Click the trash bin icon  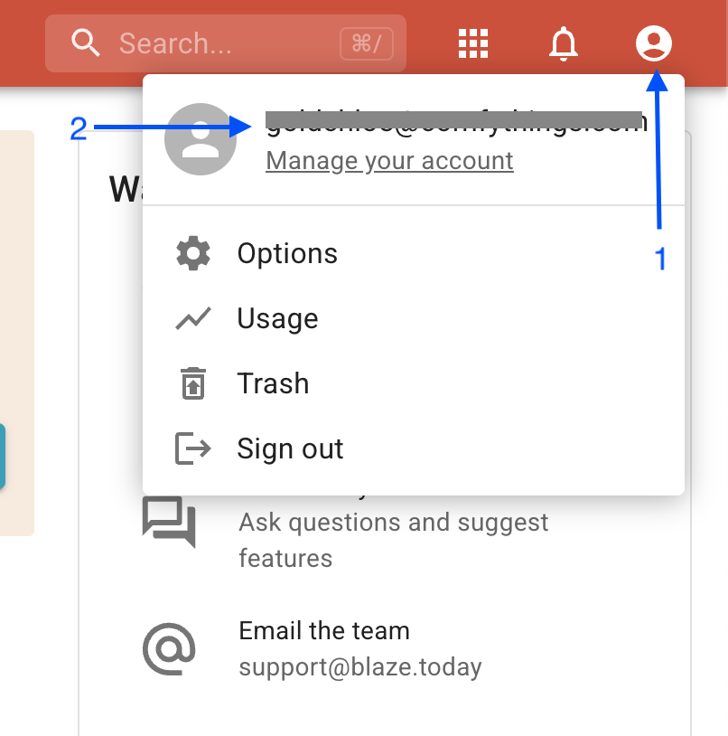[192, 384]
